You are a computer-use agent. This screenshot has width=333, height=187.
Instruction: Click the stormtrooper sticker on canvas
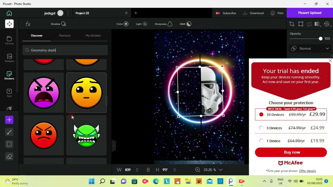(x=211, y=91)
